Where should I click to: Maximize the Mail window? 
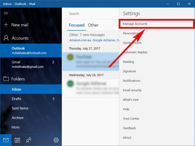(x=178, y=4)
